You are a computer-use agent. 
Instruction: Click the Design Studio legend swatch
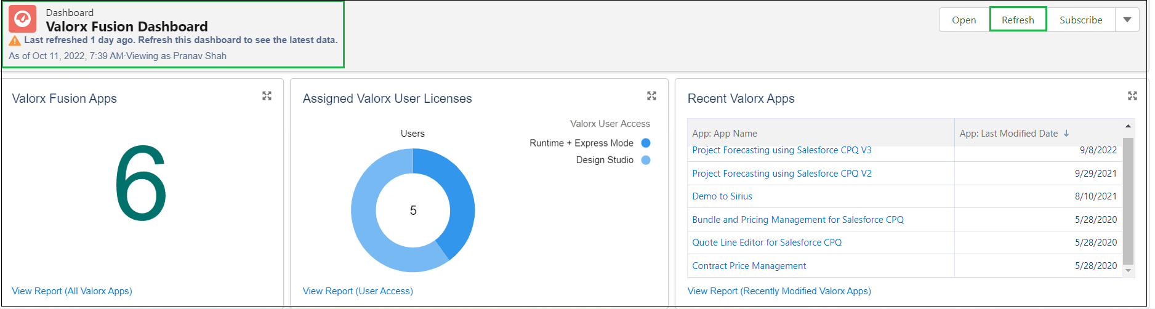tap(646, 160)
